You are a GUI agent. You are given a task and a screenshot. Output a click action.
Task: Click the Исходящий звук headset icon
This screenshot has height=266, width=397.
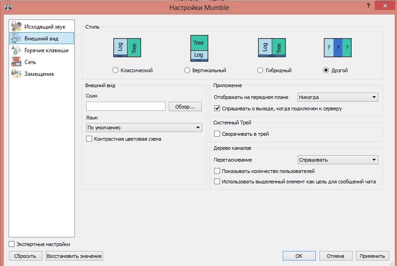click(16, 27)
